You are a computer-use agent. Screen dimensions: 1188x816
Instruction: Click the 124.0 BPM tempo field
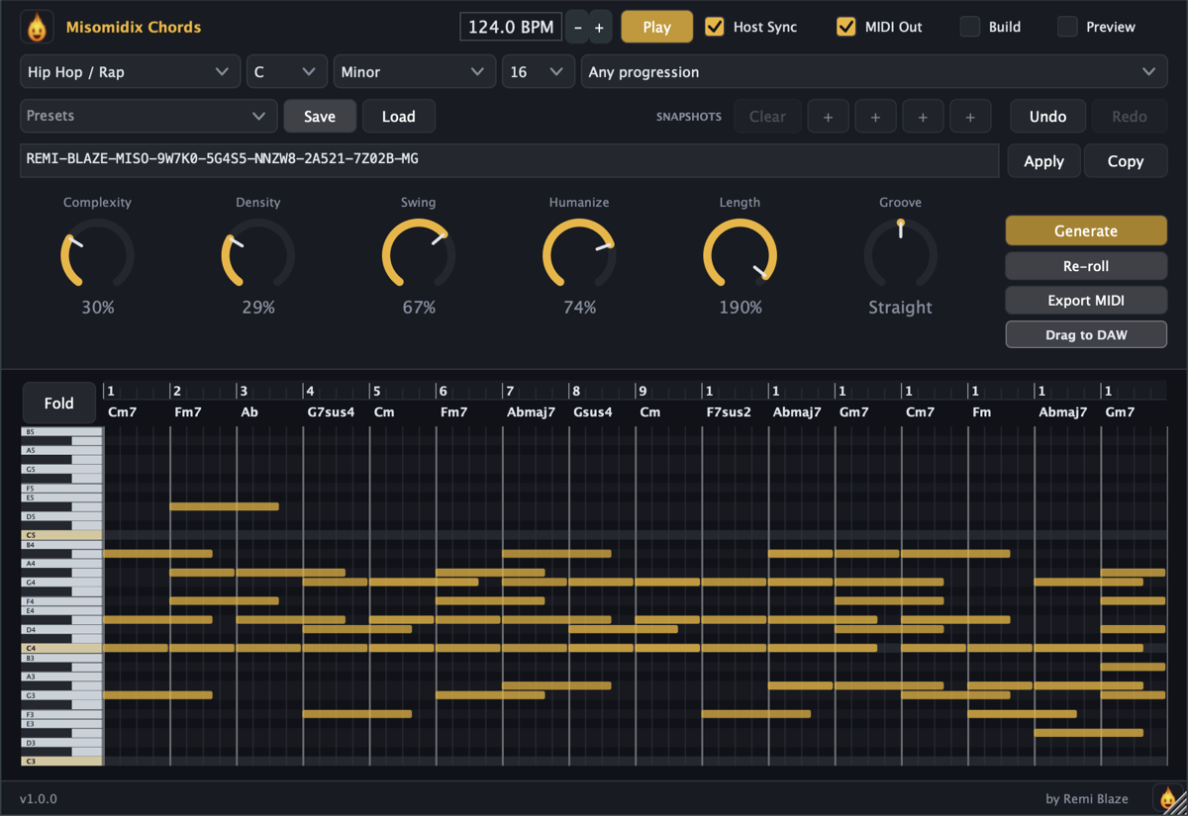[511, 27]
